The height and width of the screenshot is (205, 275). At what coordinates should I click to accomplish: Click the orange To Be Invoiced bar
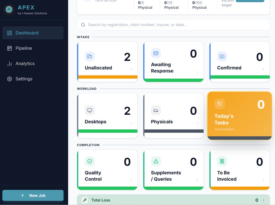coord(240,188)
